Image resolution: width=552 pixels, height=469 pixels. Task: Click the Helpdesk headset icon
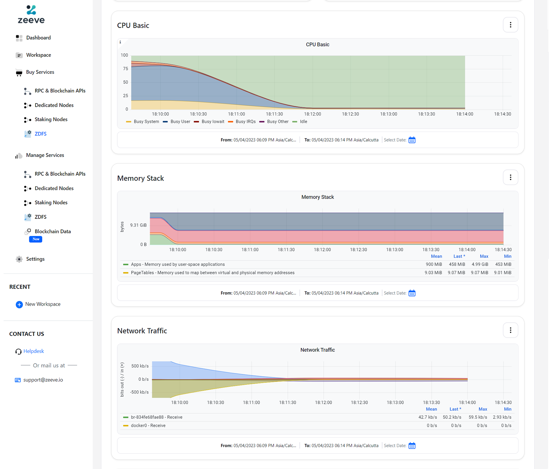pyautogui.click(x=18, y=351)
